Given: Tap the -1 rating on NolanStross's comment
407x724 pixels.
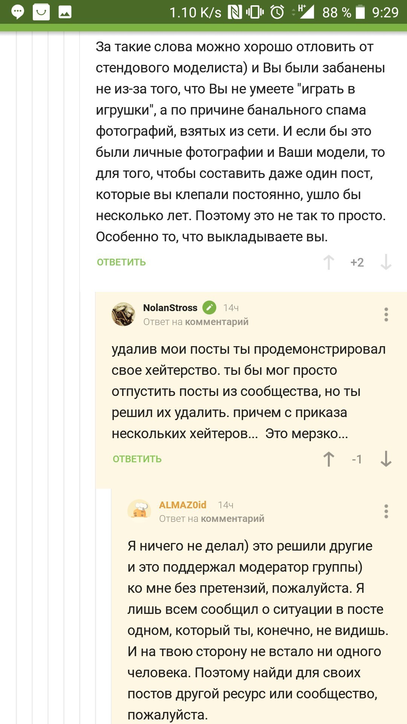Looking at the screenshot, I should point(357,459).
